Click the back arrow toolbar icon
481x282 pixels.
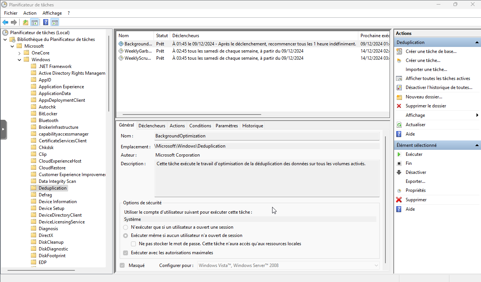click(5, 22)
